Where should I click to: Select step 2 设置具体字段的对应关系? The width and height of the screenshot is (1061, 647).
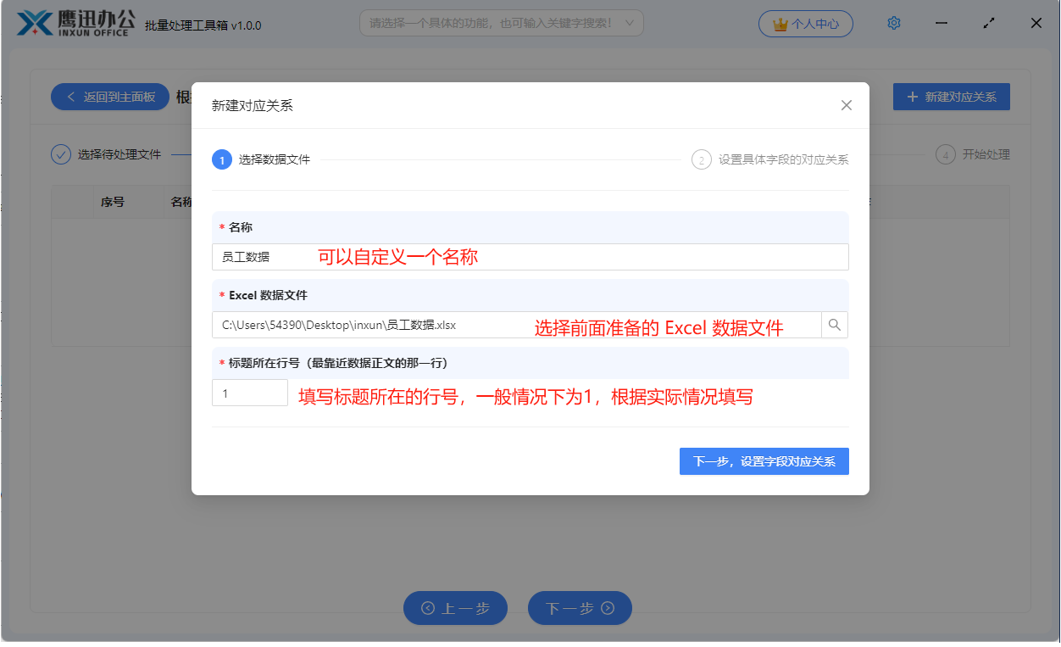pyautogui.click(x=770, y=159)
